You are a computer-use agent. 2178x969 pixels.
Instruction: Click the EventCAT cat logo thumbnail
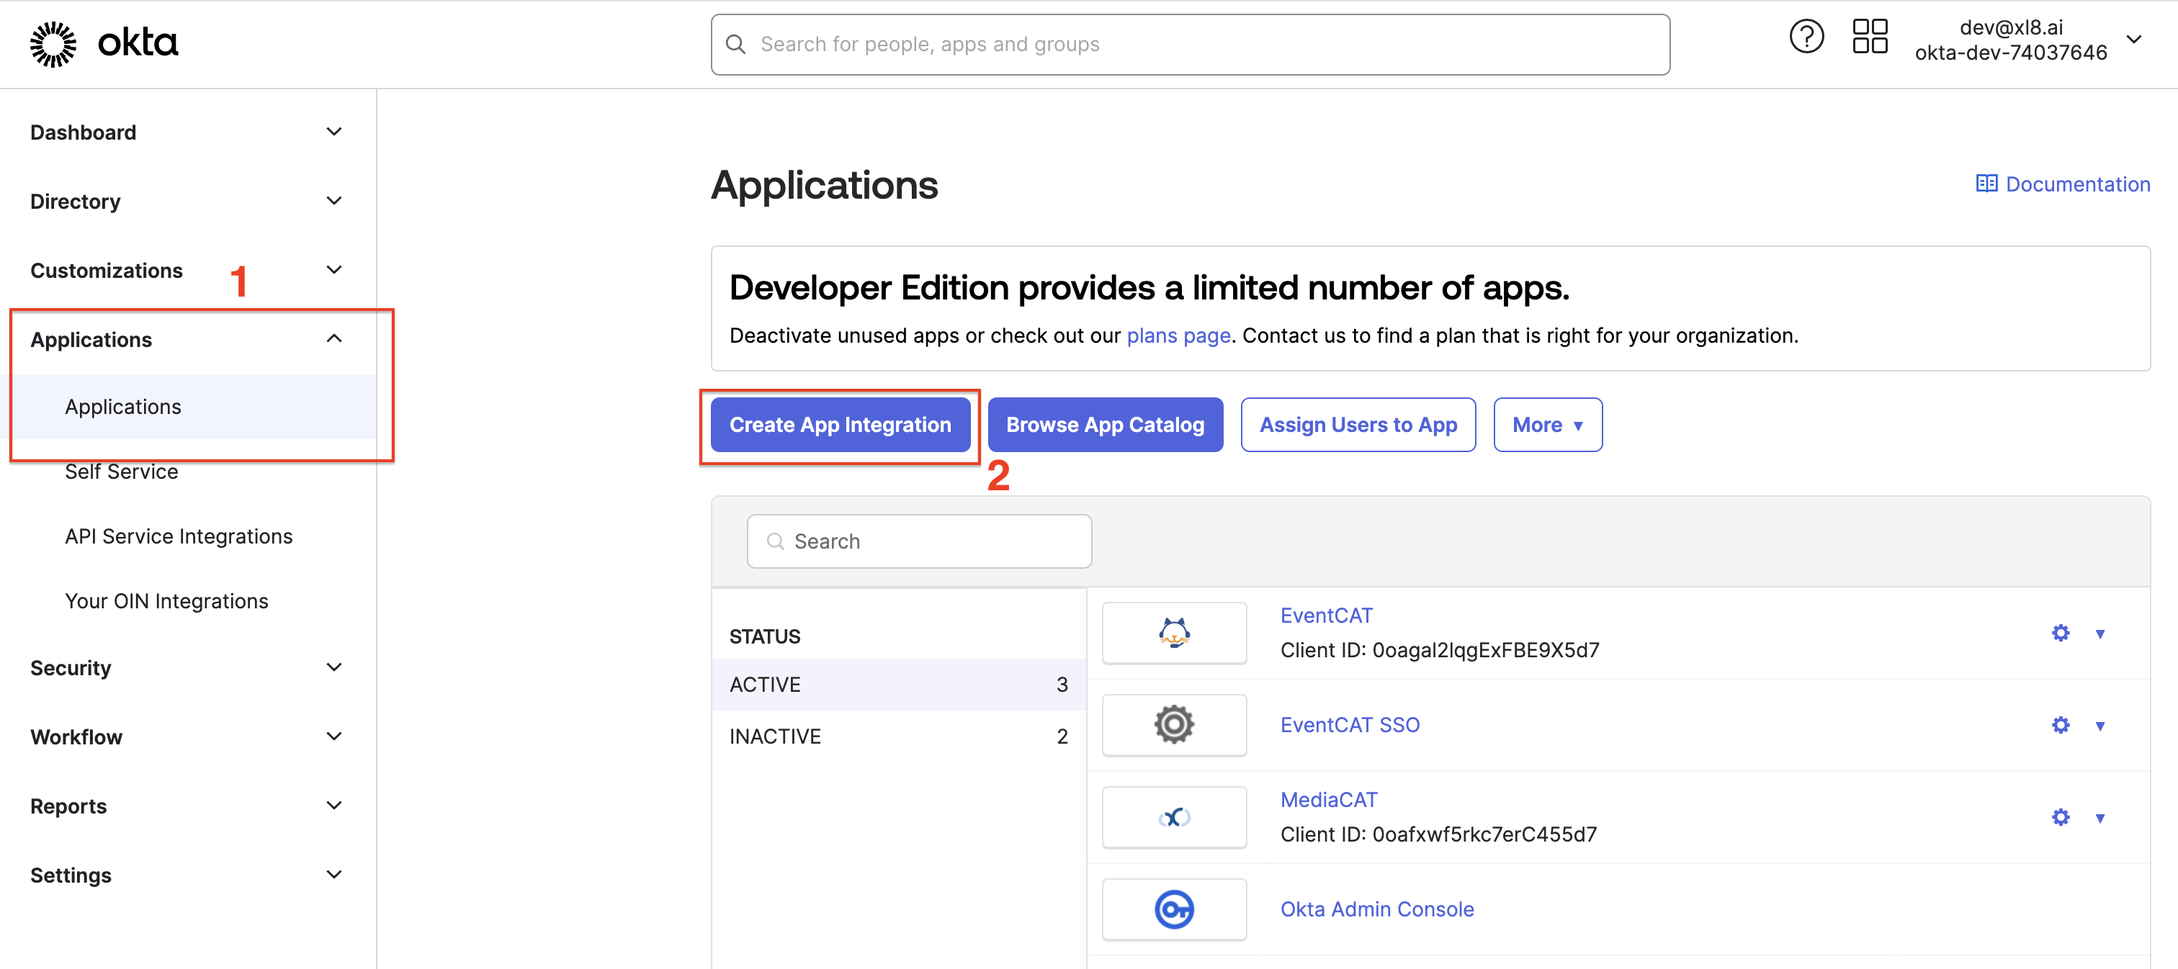coord(1173,634)
